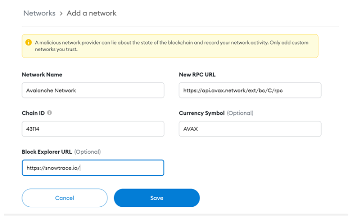353x219 pixels.
Task: Focus the Network Name input field
Action: 93,90
